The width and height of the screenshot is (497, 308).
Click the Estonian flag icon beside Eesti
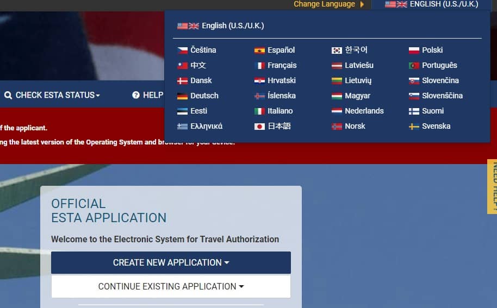(x=182, y=111)
